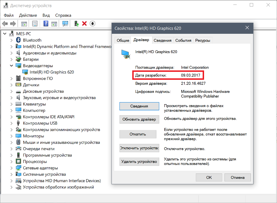Select Intel(R) HD Graphics 620 in device tree

click(52, 72)
